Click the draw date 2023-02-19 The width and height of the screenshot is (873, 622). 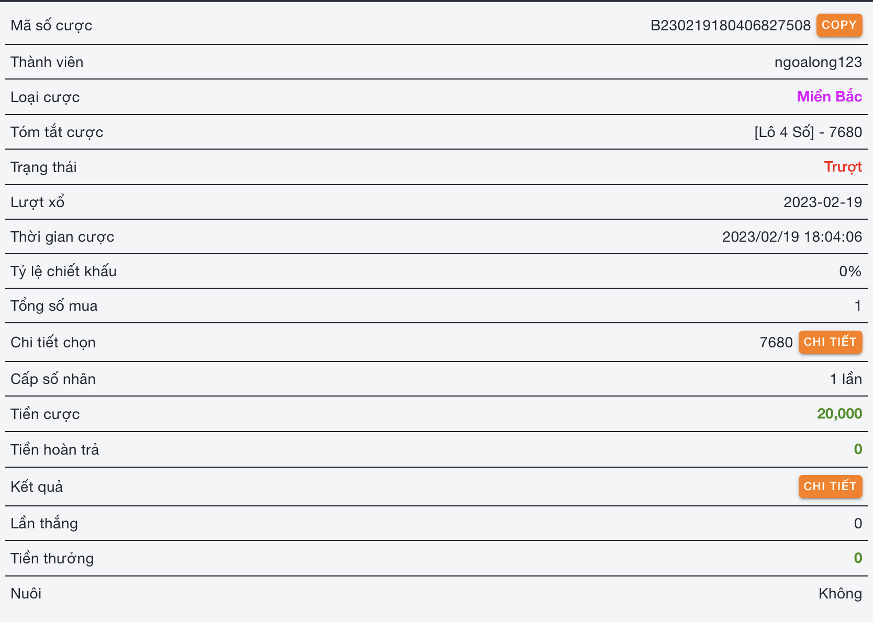click(x=822, y=202)
